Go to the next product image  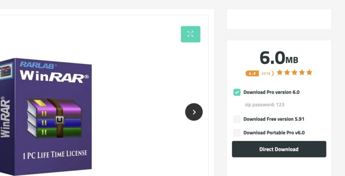[194, 112]
